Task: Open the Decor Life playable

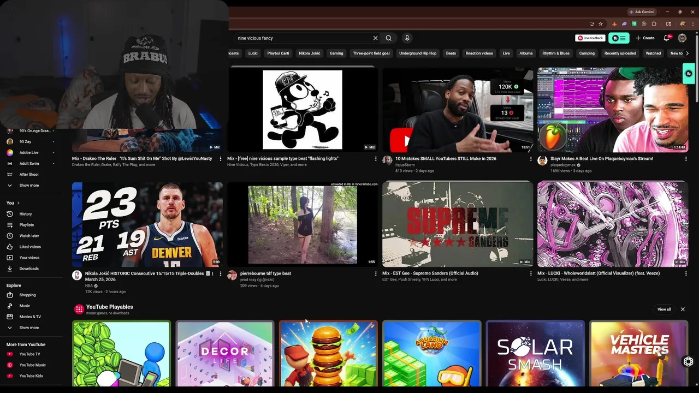Action: (225, 354)
